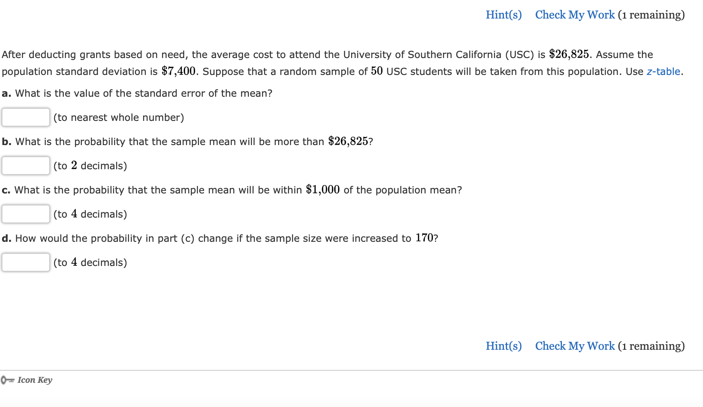
Task: Click the Icon Key text label
Action: [35, 380]
